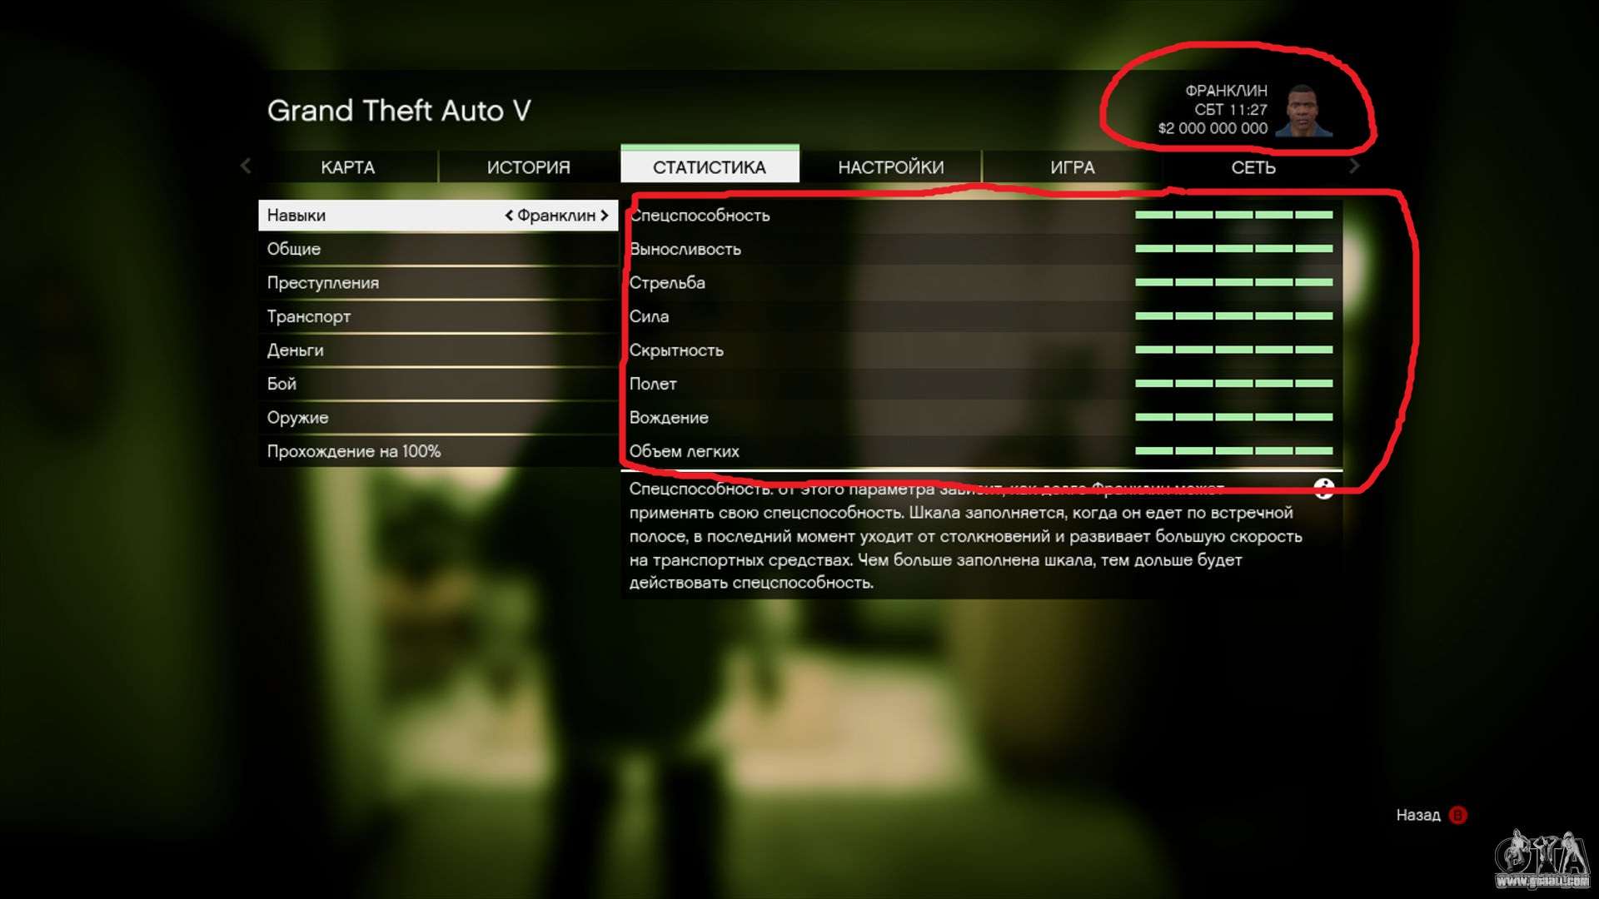Toggle right arrow to next character
The image size is (1599, 899).
tap(605, 215)
